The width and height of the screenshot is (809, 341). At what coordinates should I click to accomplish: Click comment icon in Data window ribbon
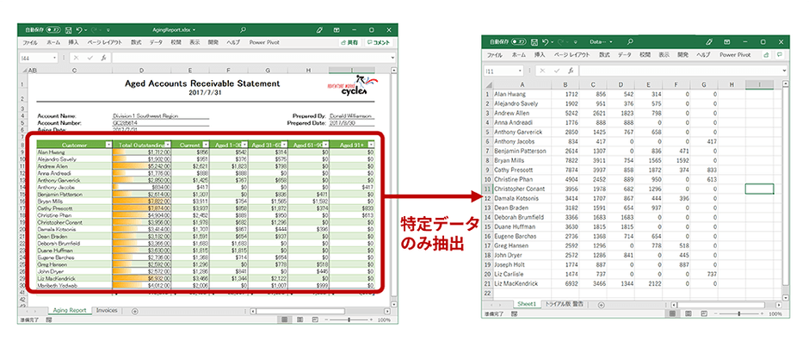click(780, 54)
